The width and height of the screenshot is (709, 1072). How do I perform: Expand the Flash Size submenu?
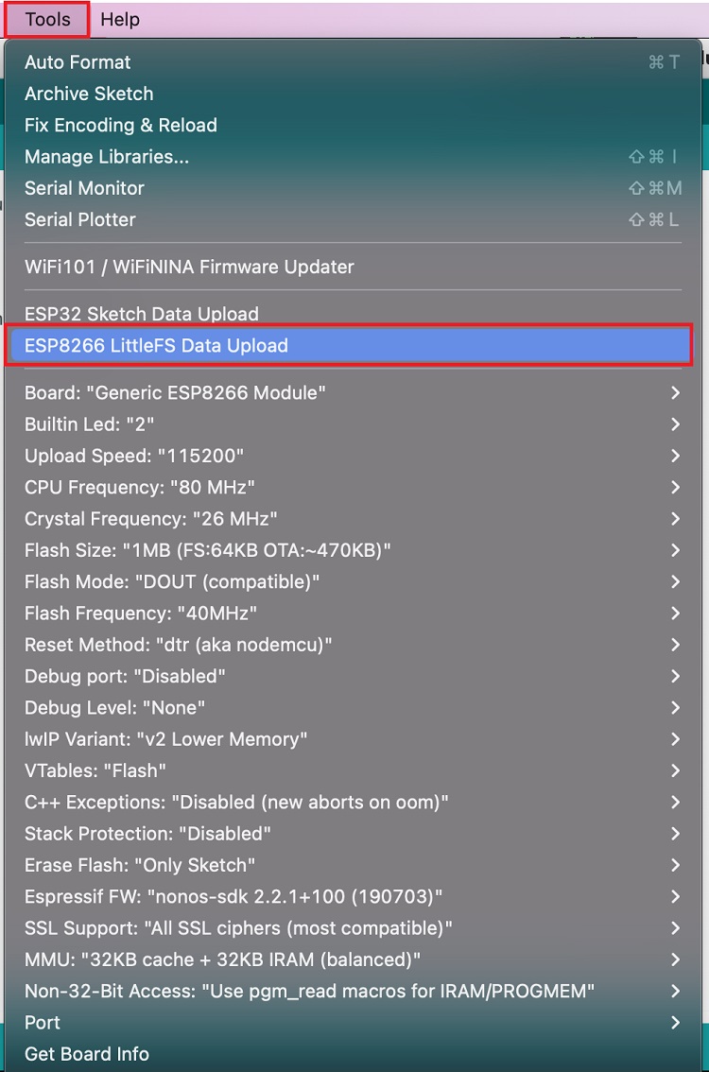[208, 550]
